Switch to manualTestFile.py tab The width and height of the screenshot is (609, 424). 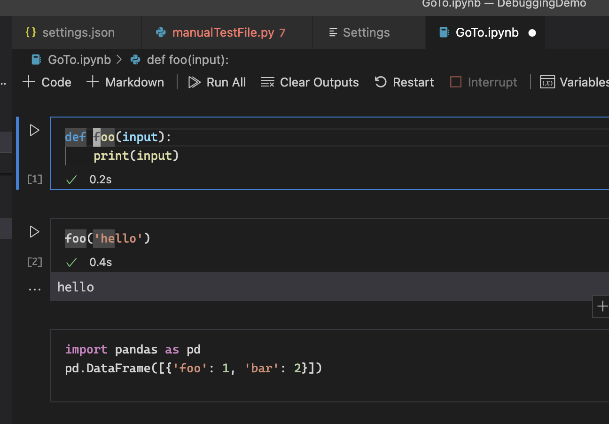coord(227,32)
